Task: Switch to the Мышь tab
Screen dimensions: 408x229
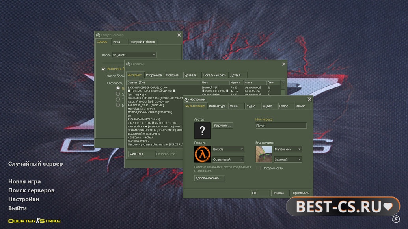Action: (x=236, y=106)
